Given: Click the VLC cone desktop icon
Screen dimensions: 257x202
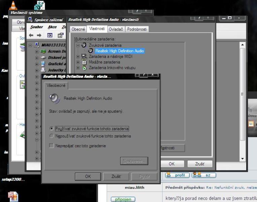Looking at the screenshot, I should tap(13, 5).
